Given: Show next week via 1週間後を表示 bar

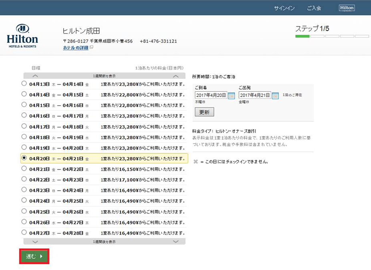Looking at the screenshot, I should (x=104, y=242).
